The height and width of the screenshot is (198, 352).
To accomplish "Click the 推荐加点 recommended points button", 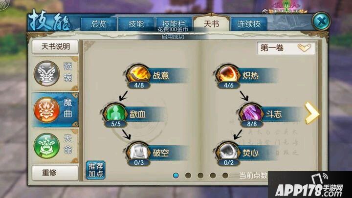I will [96, 170].
